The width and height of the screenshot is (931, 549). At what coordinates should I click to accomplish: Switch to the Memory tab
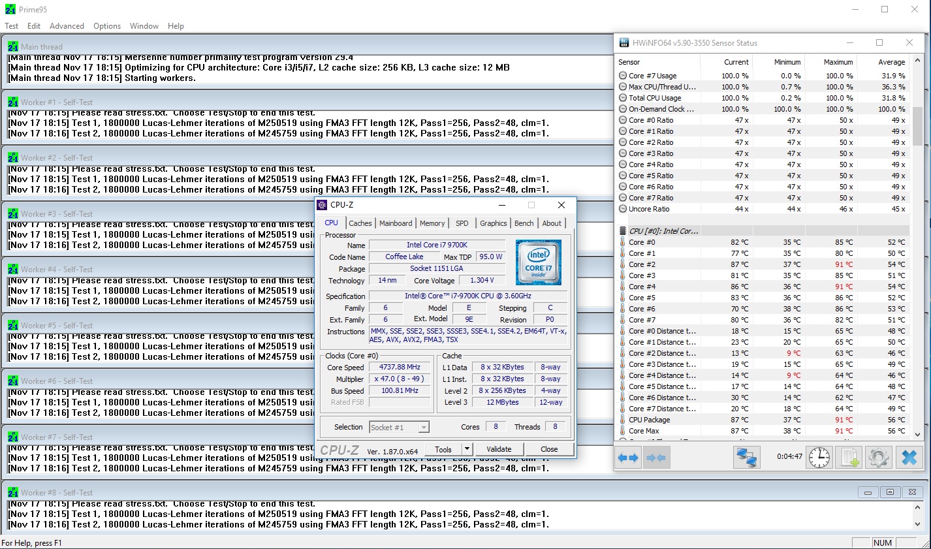[x=432, y=223]
